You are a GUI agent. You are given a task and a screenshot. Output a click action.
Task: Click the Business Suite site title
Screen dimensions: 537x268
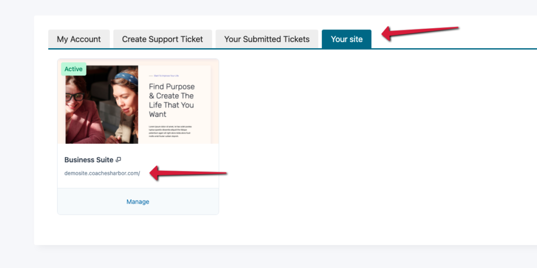pos(89,160)
